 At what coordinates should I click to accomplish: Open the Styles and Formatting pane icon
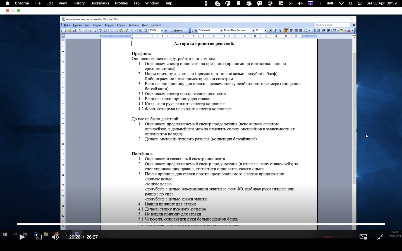[196, 31]
